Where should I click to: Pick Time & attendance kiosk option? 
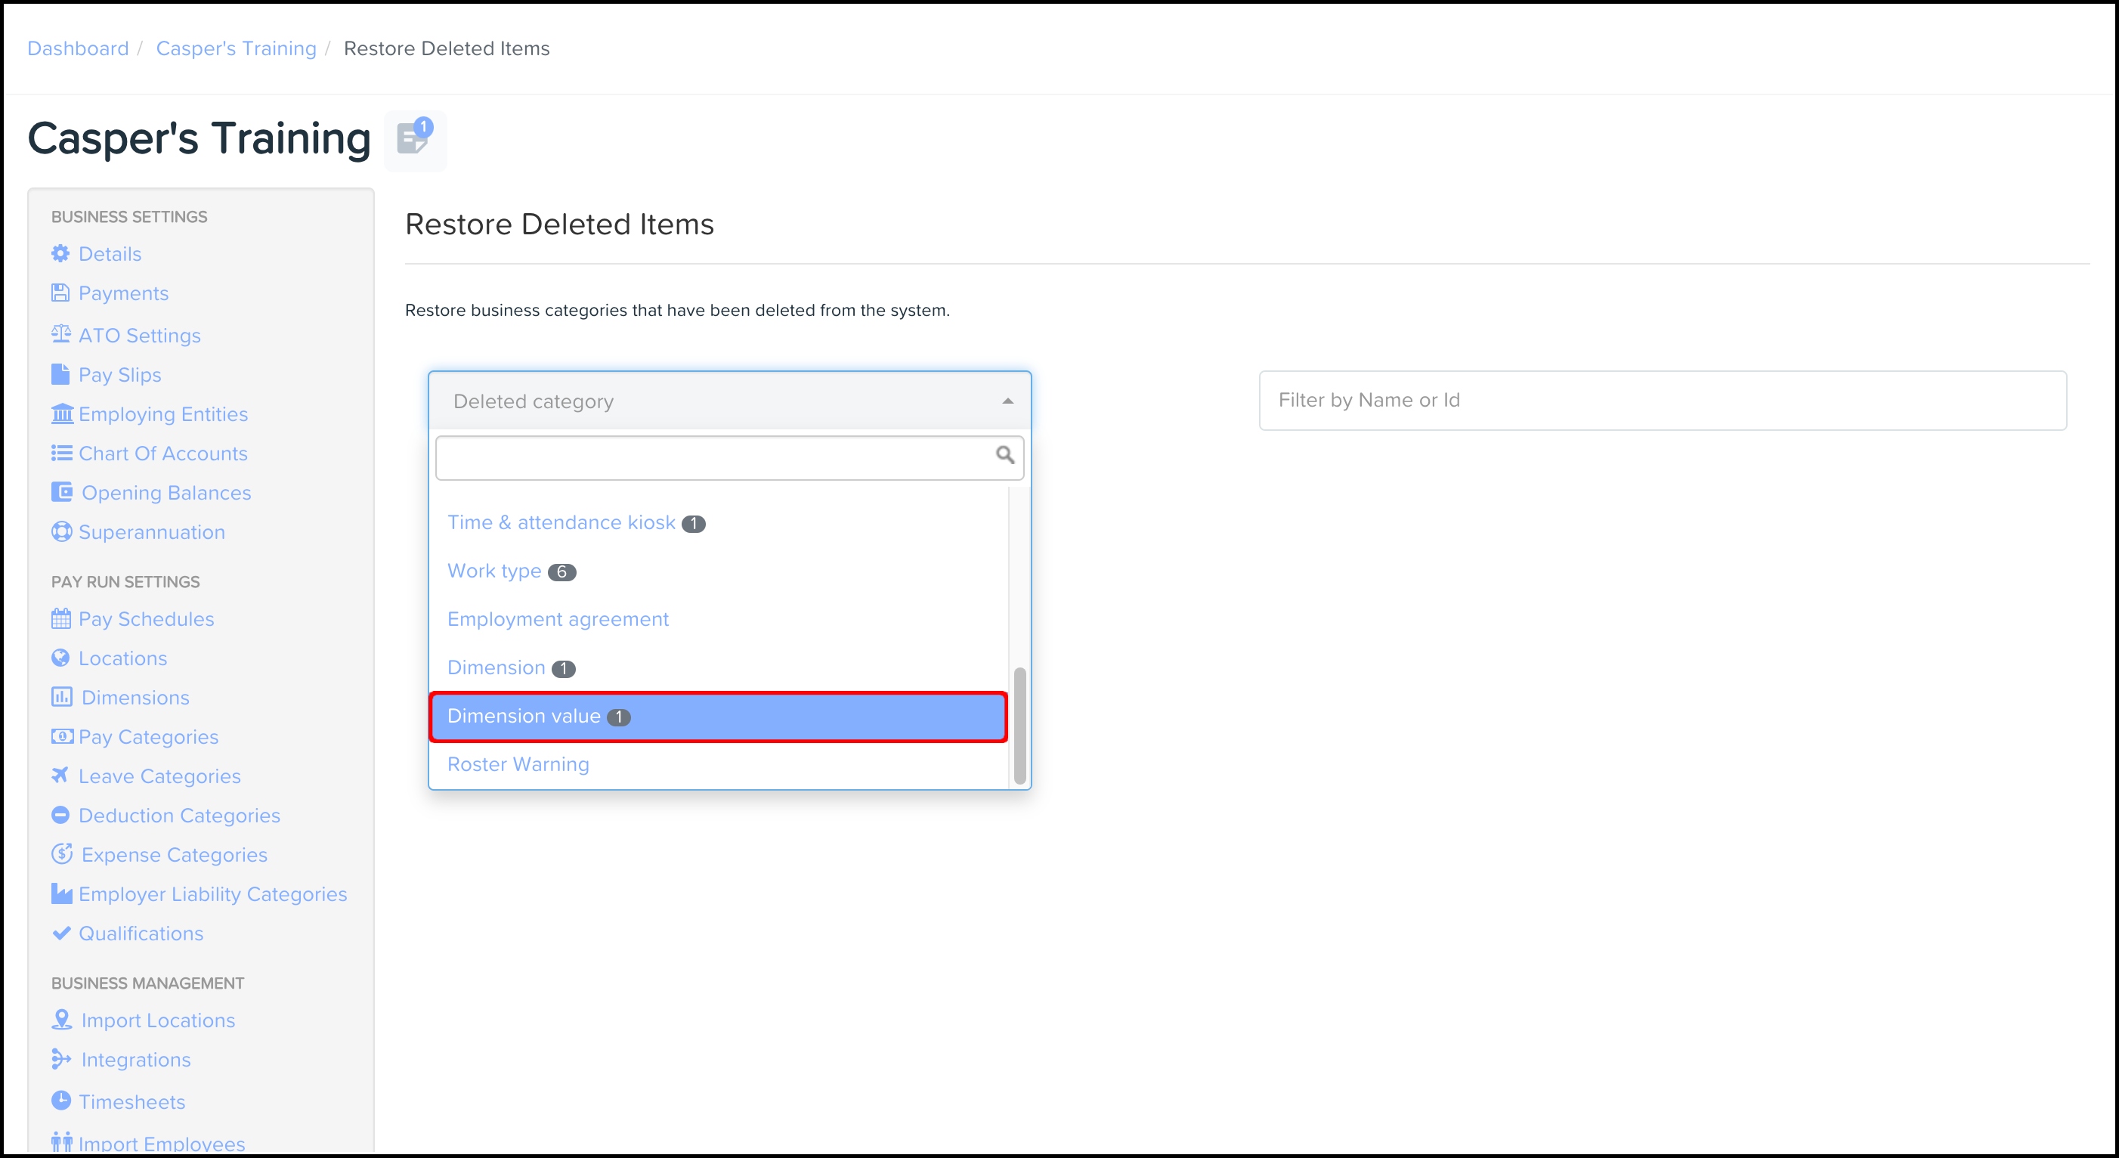tap(561, 522)
